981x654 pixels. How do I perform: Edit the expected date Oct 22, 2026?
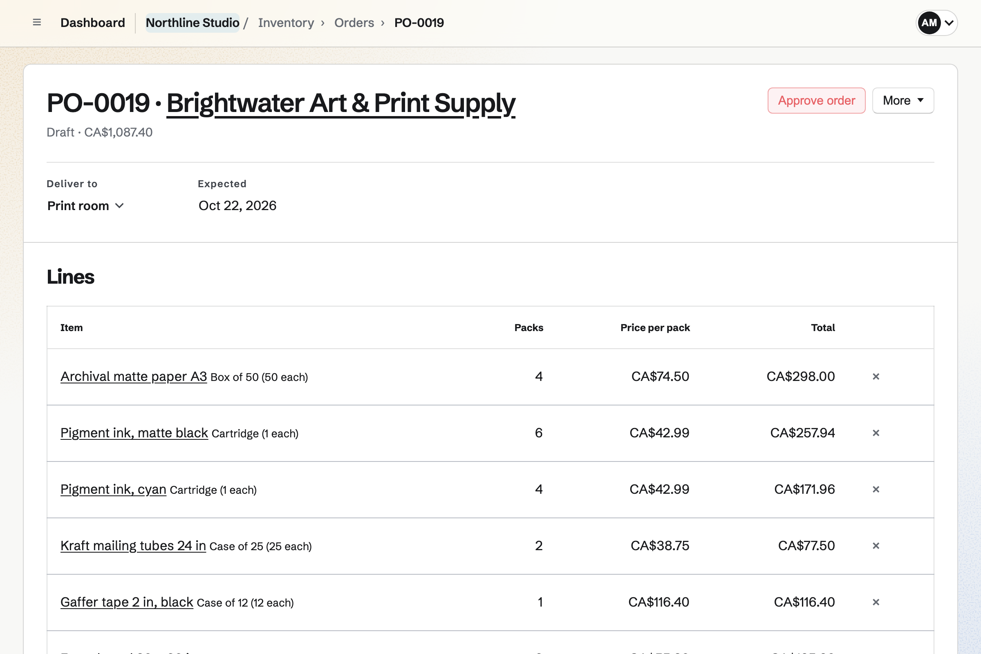pos(237,206)
